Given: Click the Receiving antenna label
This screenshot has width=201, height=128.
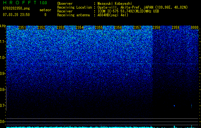Looking at the screenshot, I should coord(73,15).
